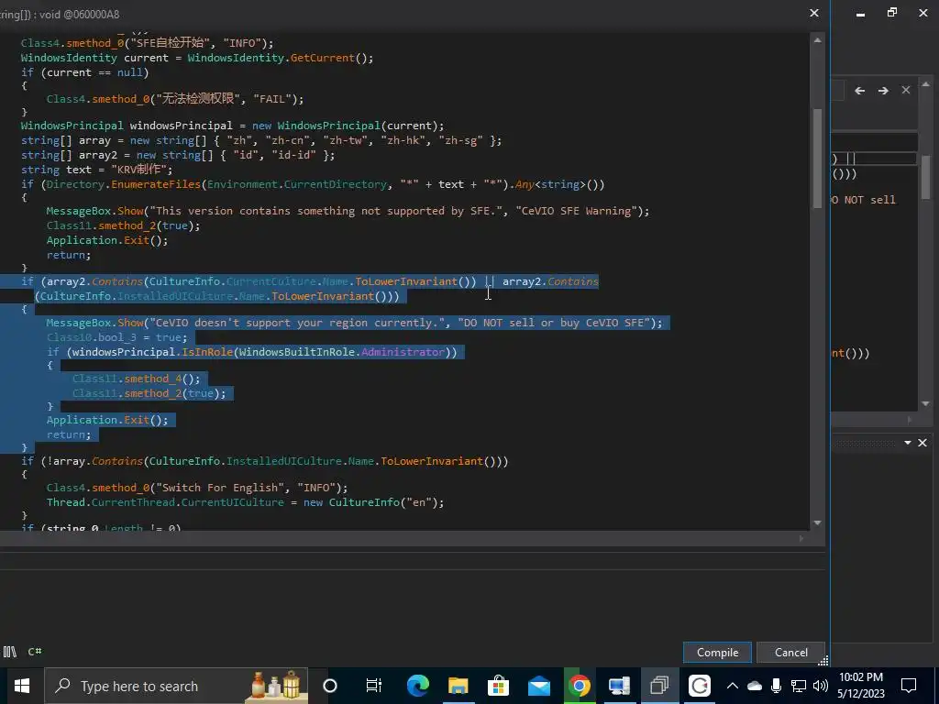Switch to Google Chrome on the taskbar

[580, 686]
